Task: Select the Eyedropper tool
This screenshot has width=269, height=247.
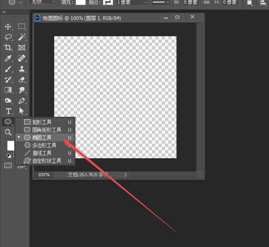Action: coord(8,58)
